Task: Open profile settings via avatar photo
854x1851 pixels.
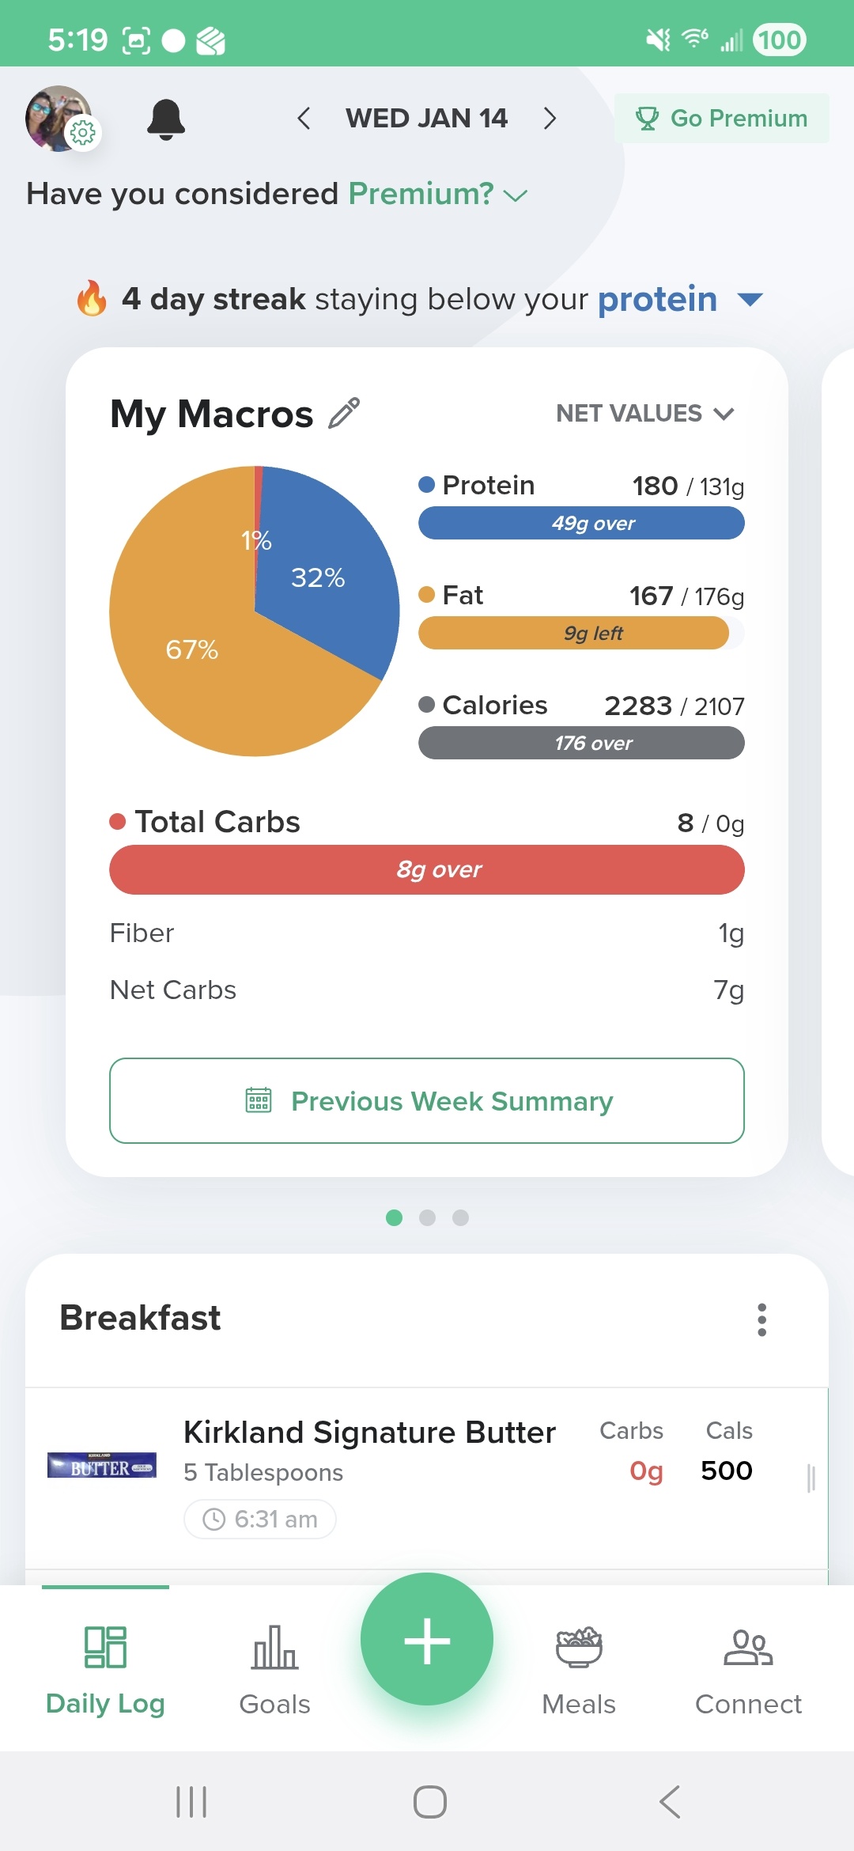Action: [59, 119]
